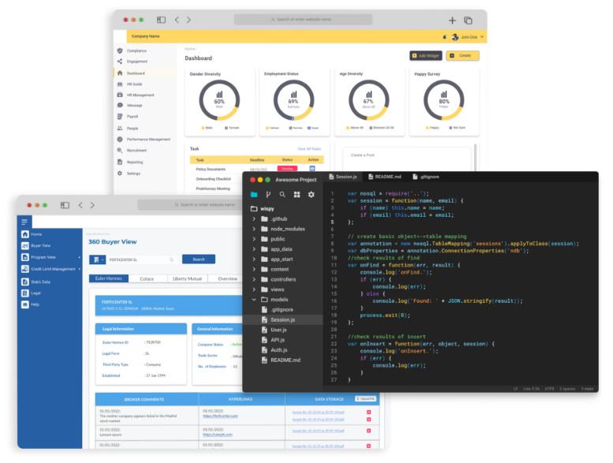Open the source control branch icon
The width and height of the screenshot is (613, 463).
(268, 194)
